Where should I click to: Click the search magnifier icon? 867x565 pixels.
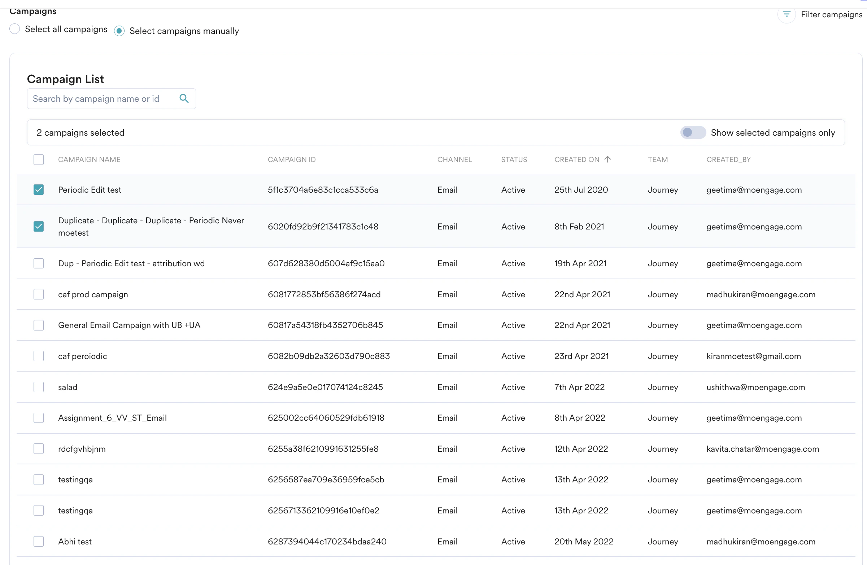pyautogui.click(x=184, y=98)
